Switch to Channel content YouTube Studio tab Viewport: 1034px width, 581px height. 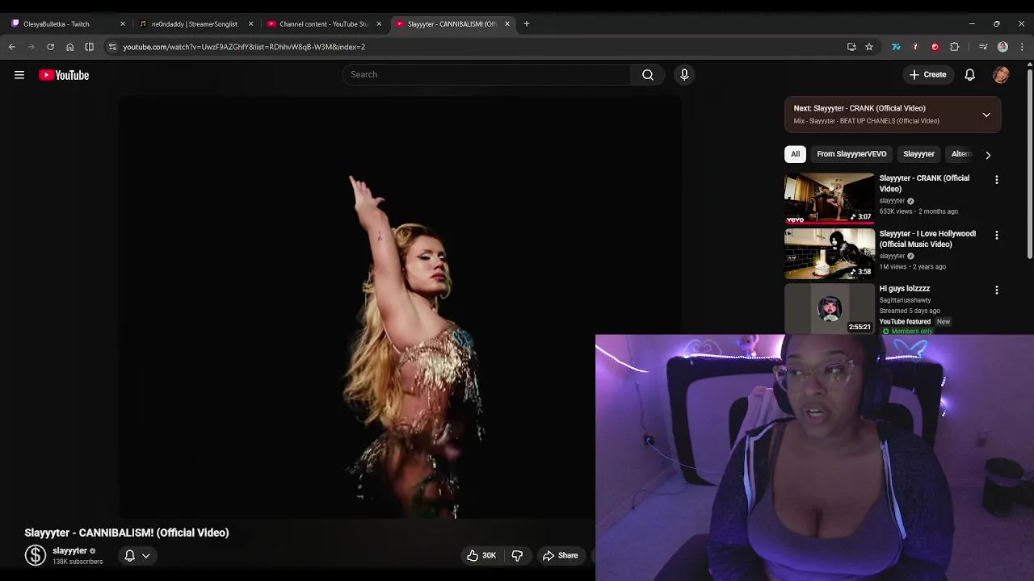(325, 23)
